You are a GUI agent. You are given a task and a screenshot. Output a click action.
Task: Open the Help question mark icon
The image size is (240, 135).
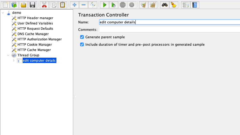point(195,5)
